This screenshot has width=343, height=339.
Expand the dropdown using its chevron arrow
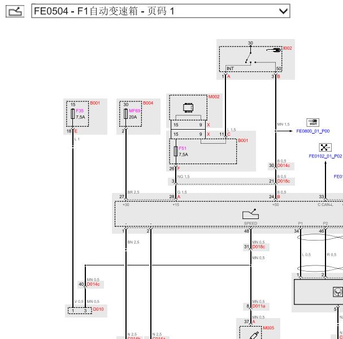point(283,11)
